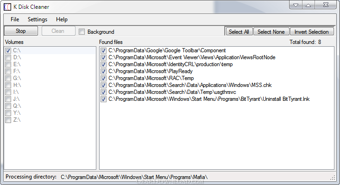The image size is (340, 185).
Task: Select the Windows\MSS.chk path text
Action: 190,85
